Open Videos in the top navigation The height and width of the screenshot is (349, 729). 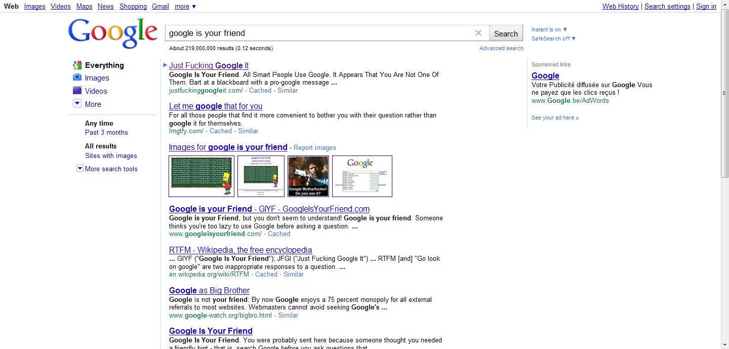coord(61,7)
